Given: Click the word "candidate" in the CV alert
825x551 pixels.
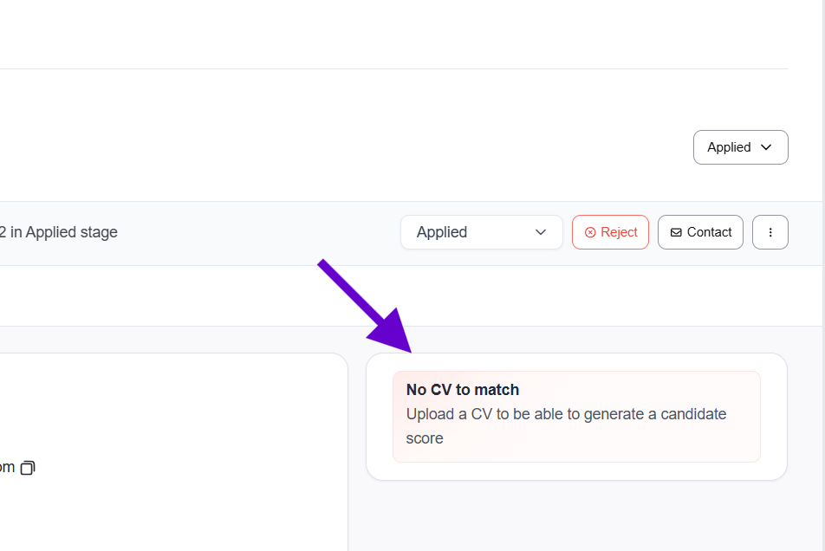Looking at the screenshot, I should click(x=693, y=414).
